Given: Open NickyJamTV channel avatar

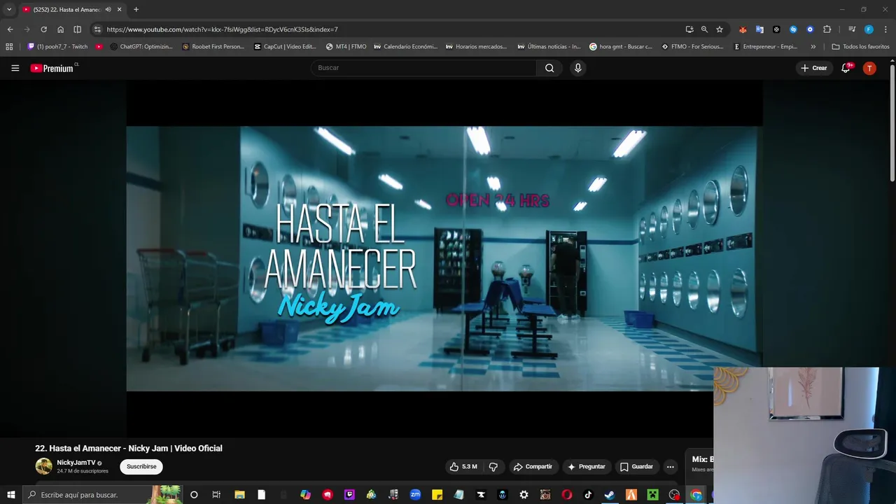Looking at the screenshot, I should pos(44,466).
